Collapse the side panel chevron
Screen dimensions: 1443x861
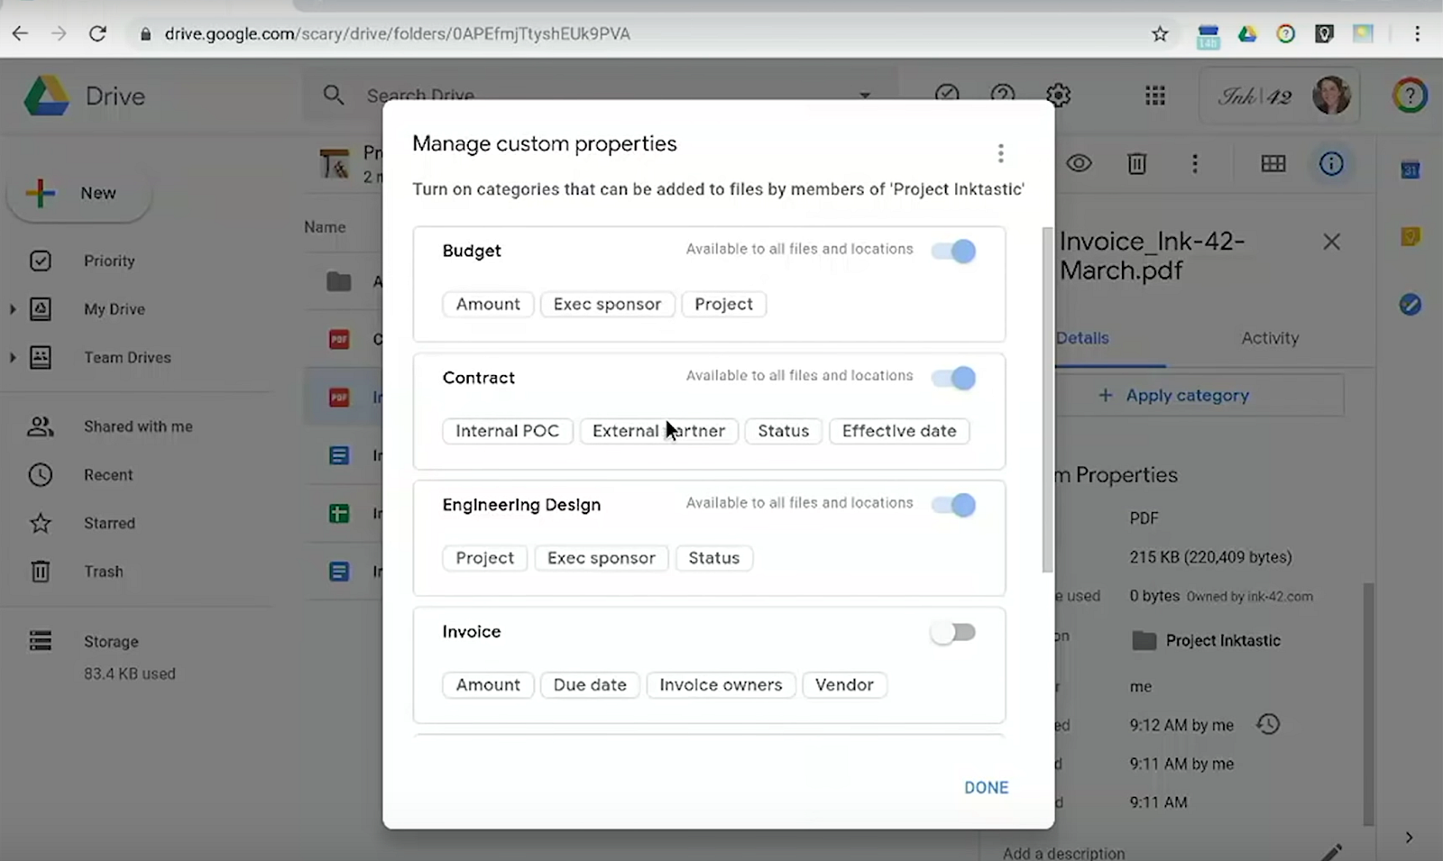tap(1409, 838)
